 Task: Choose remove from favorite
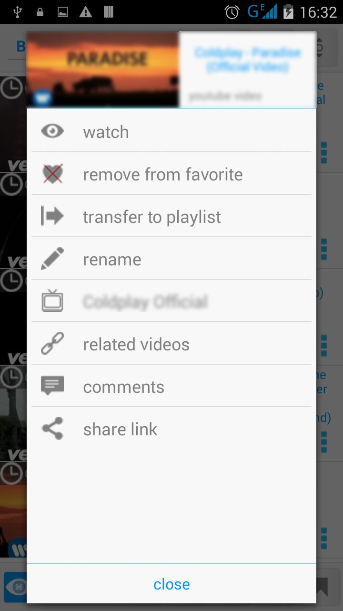point(171,174)
